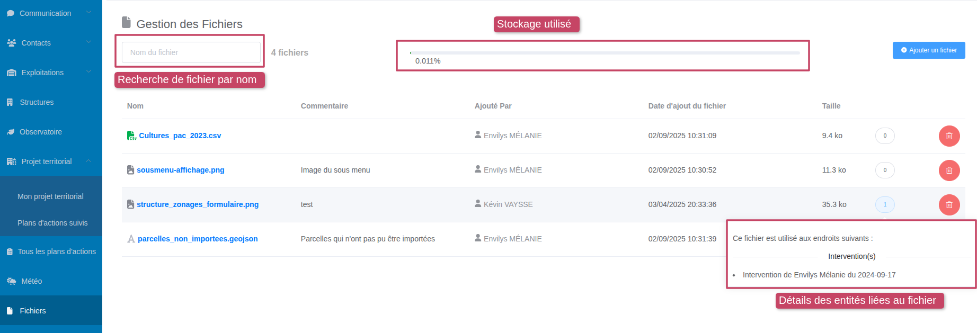Delete the Cultures_pac_2023.csv file
Screen dimensions: 977x333
tap(949, 136)
